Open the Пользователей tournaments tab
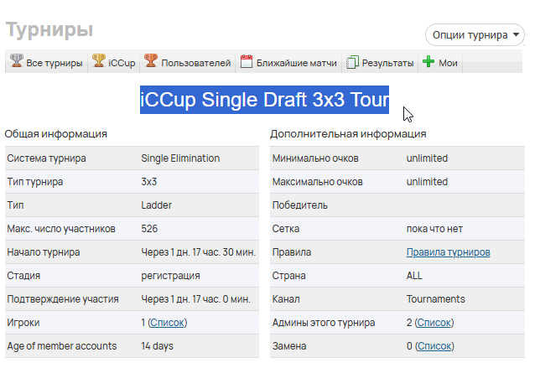This screenshot has height=368, width=540. point(187,62)
